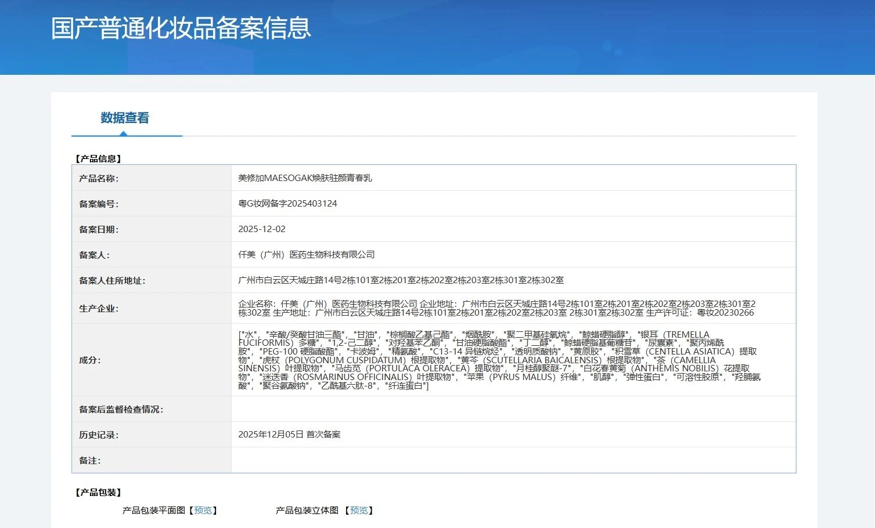Click the 成分 row label
Image resolution: width=875 pixels, height=528 pixels.
pos(89,360)
